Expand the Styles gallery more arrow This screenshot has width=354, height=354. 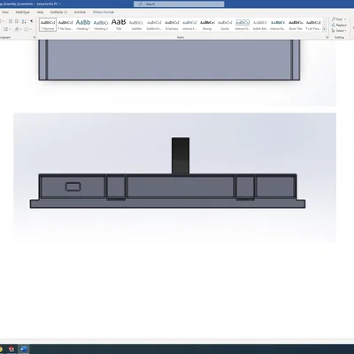coord(324,29)
